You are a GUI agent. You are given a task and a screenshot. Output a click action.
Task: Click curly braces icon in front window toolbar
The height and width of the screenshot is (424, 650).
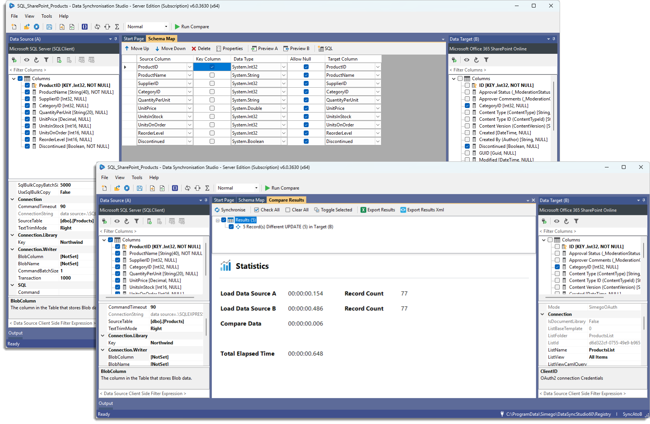(175, 188)
